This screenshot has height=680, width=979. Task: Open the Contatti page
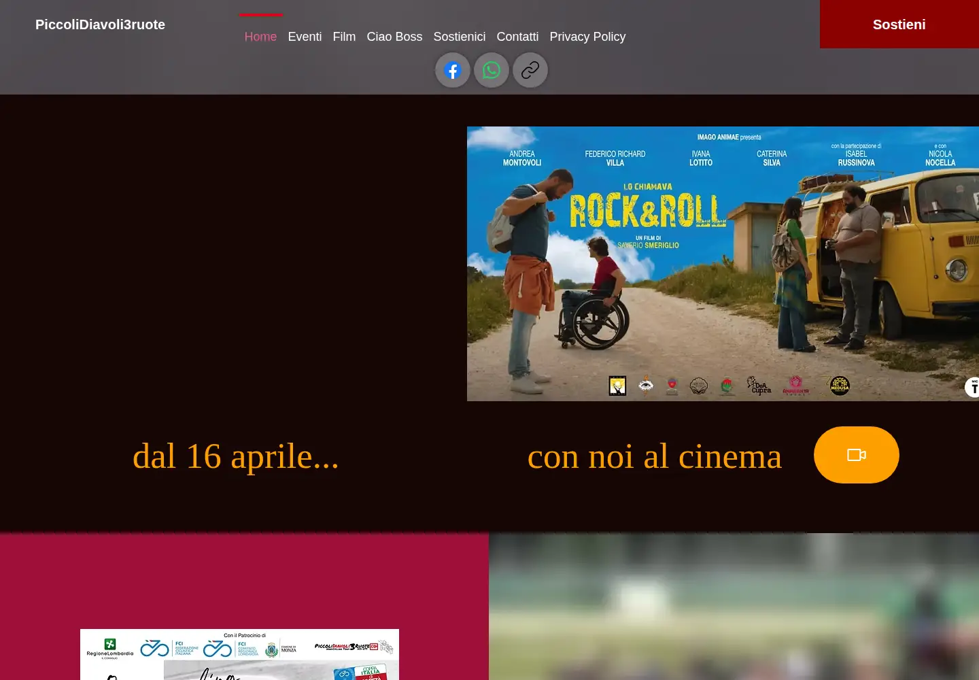pos(517,37)
